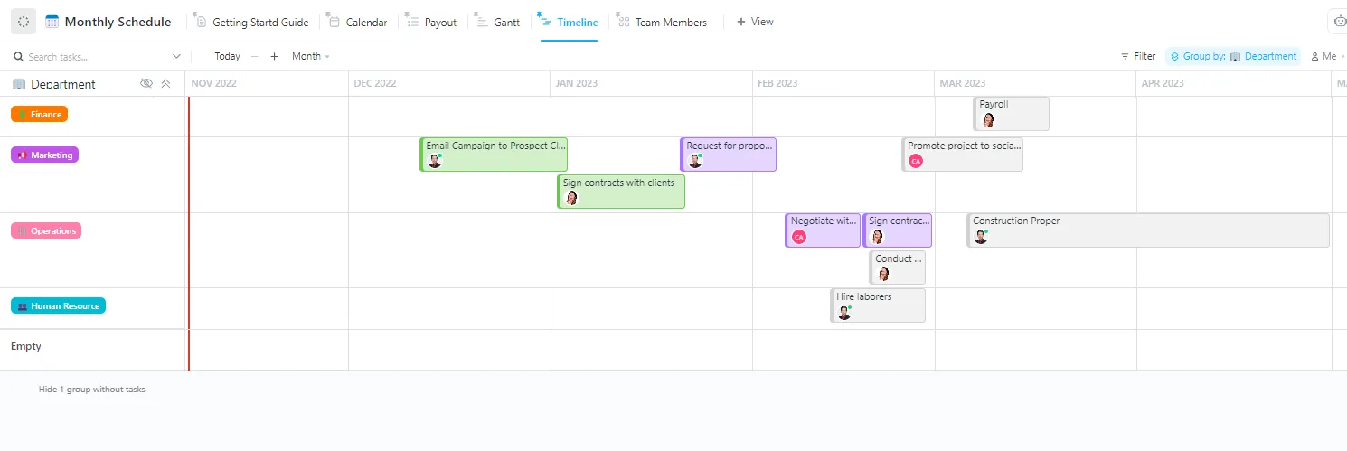
Task: Open the Construction Proper task bar
Action: (x=1148, y=230)
